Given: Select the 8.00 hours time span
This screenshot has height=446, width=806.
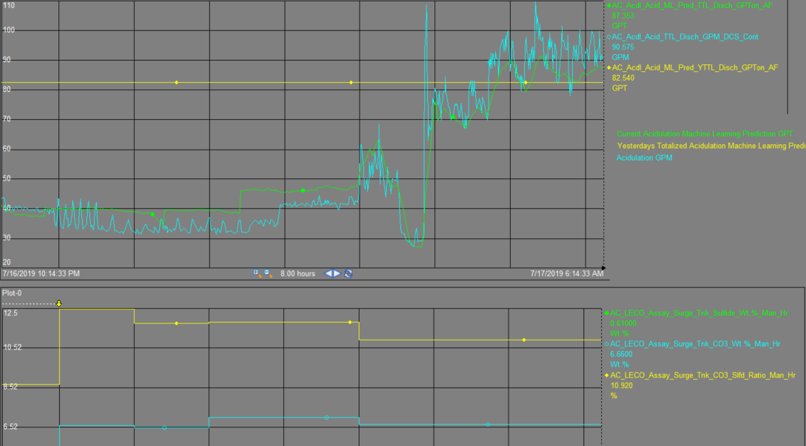Looking at the screenshot, I should click(297, 274).
